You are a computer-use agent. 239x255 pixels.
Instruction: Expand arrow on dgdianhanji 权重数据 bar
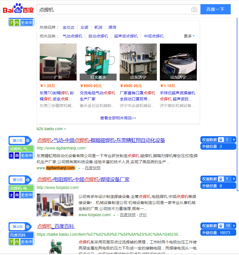(x=234, y=140)
